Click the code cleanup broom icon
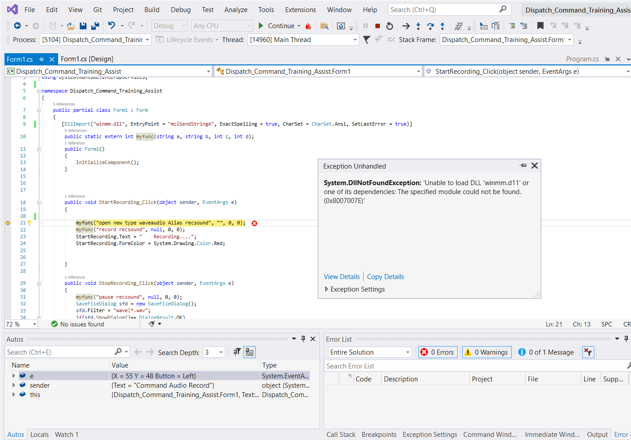The height and width of the screenshot is (440, 631). 152,324
